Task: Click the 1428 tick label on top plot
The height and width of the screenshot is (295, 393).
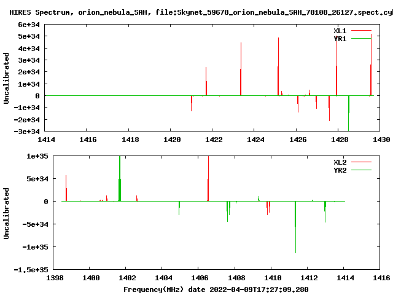Action: click(x=340, y=140)
